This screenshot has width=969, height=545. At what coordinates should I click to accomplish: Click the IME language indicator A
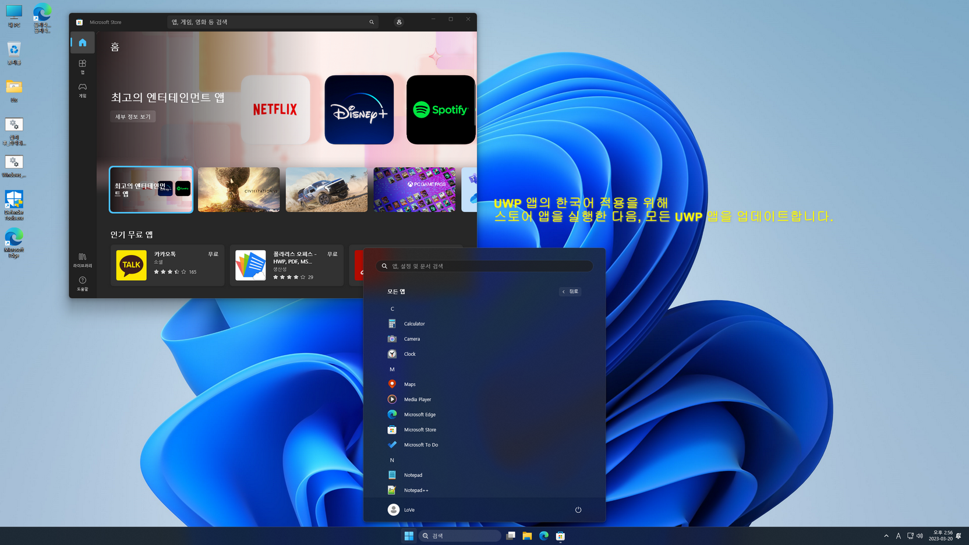click(899, 536)
